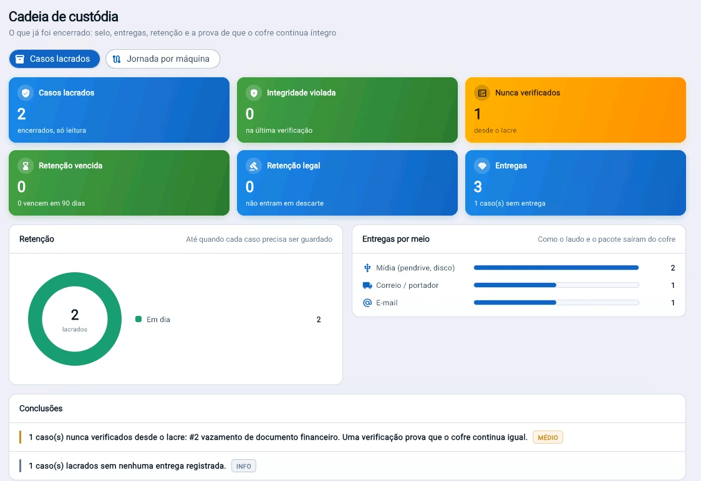Click the 'encerrados, só leitura' text
This screenshot has width=701, height=481.
pos(52,130)
